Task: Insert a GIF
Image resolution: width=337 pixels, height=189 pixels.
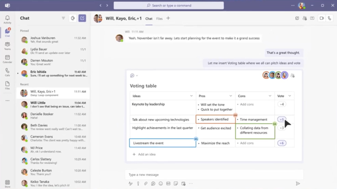Action: click(168, 184)
